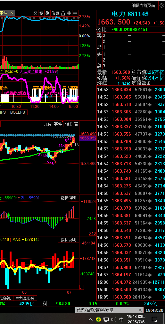165x324 pixels.
Task: Toggle the 九转 indicator on K-line chart
Action: pos(47,124)
